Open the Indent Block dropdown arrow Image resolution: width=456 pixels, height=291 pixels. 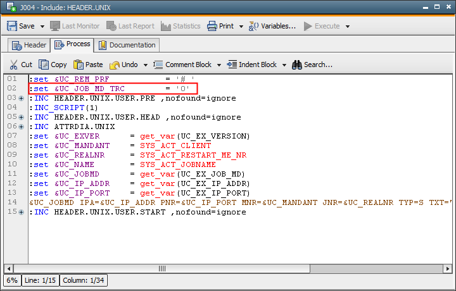[284, 65]
